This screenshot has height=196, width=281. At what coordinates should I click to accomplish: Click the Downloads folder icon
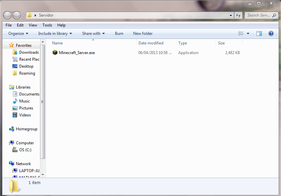[x=15, y=52]
